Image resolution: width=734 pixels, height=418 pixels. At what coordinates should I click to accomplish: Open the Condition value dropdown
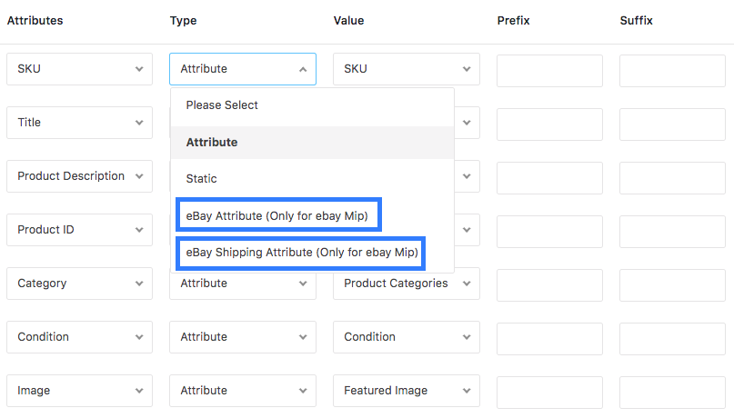[407, 337]
